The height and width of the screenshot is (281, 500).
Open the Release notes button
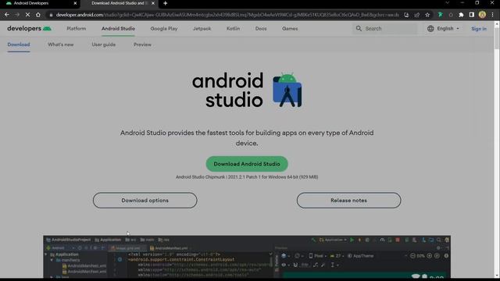(x=349, y=201)
